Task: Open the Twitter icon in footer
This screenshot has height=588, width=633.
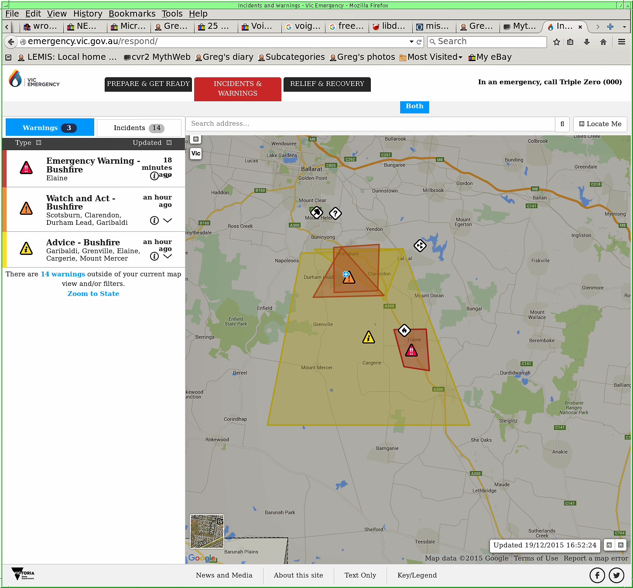Action: 616,575
